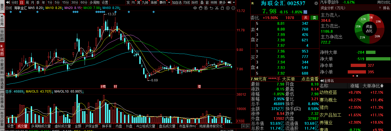
Task: Open the 设置 button in indicator tabs
Action: click(x=10, y=126)
